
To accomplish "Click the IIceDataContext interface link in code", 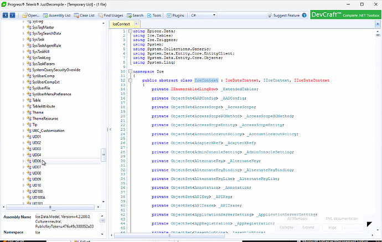I will (312, 80).
